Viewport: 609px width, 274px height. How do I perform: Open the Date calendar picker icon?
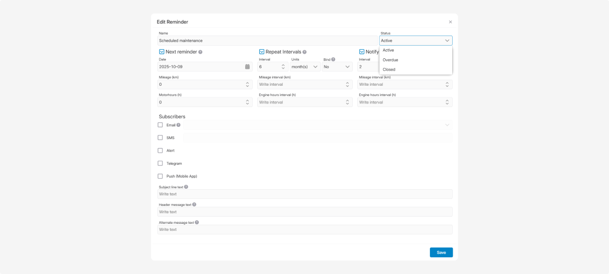[x=247, y=66]
